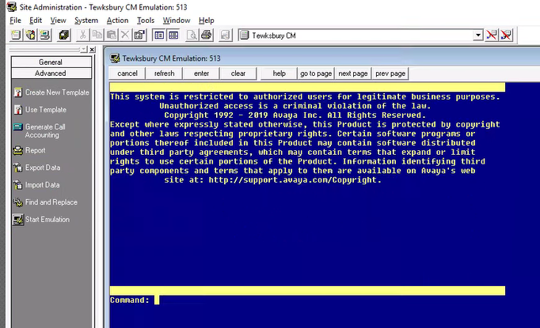Open the Tools menu
The height and width of the screenshot is (328, 540).
point(146,21)
